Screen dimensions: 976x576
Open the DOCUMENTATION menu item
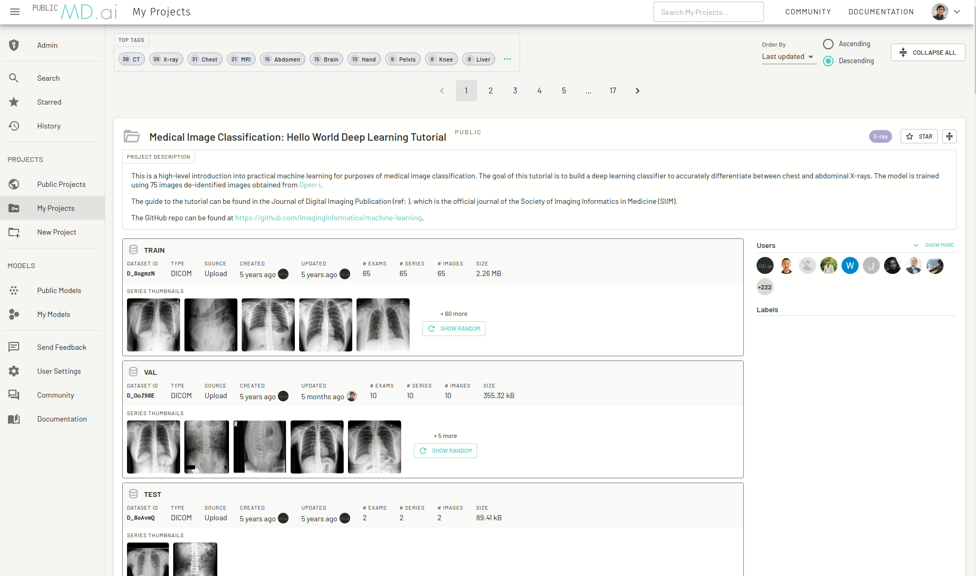881,11
